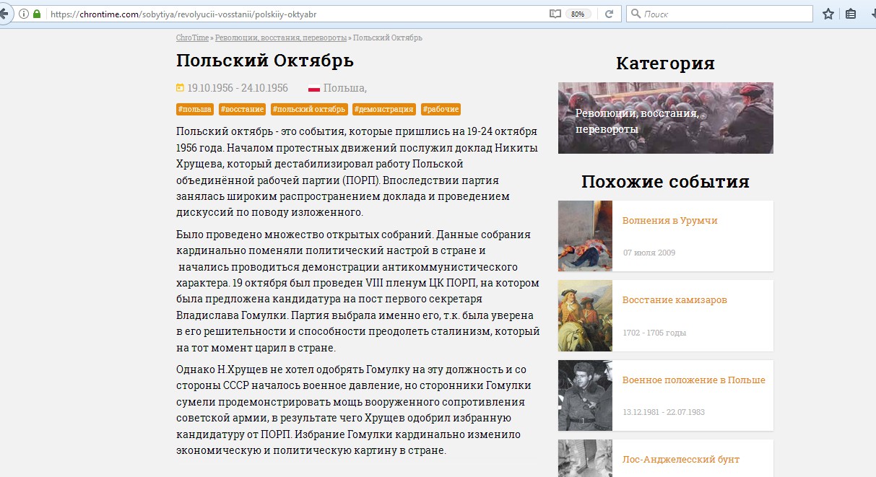Open the Революции, восстания, перевороты category banner
This screenshot has height=477, width=876.
665,118
